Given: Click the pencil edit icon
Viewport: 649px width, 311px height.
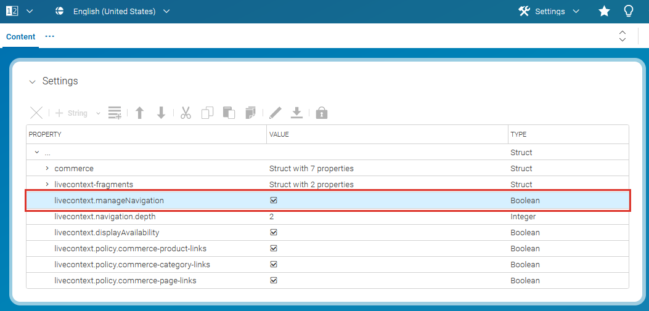Looking at the screenshot, I should 276,113.
